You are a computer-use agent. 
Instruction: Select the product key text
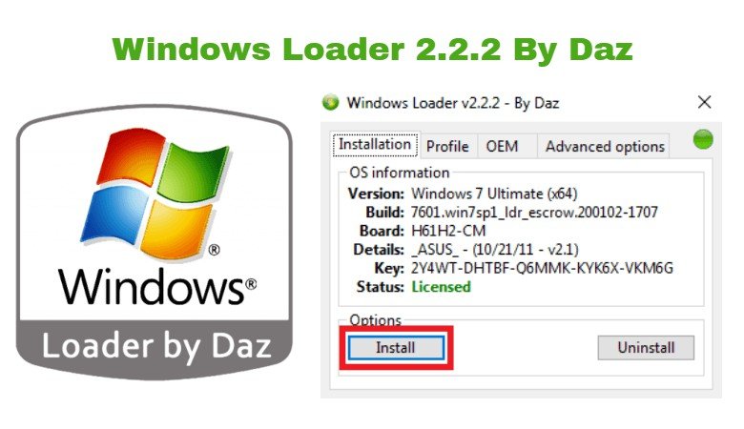coord(542,268)
